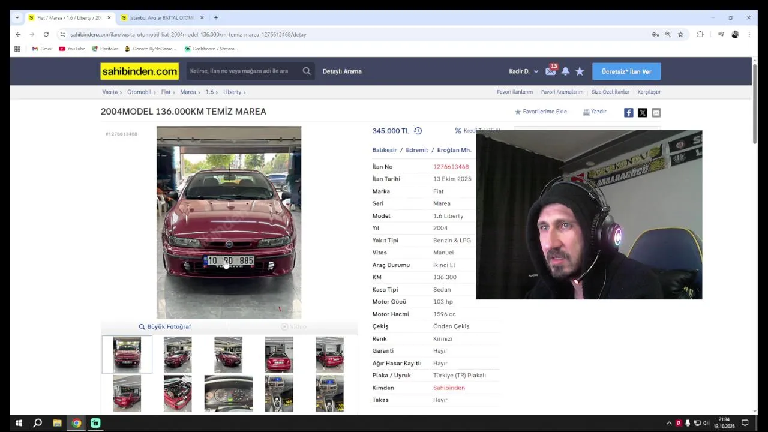Image resolution: width=768 pixels, height=432 pixels.
Task: Open price history clock icon
Action: pyautogui.click(x=418, y=131)
